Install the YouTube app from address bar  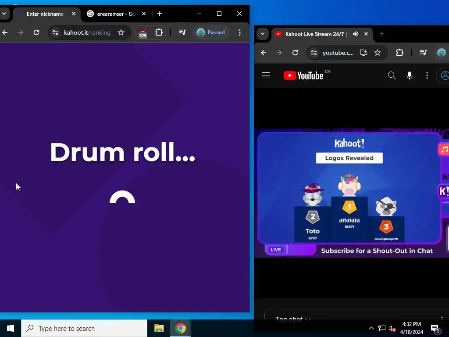coord(363,53)
